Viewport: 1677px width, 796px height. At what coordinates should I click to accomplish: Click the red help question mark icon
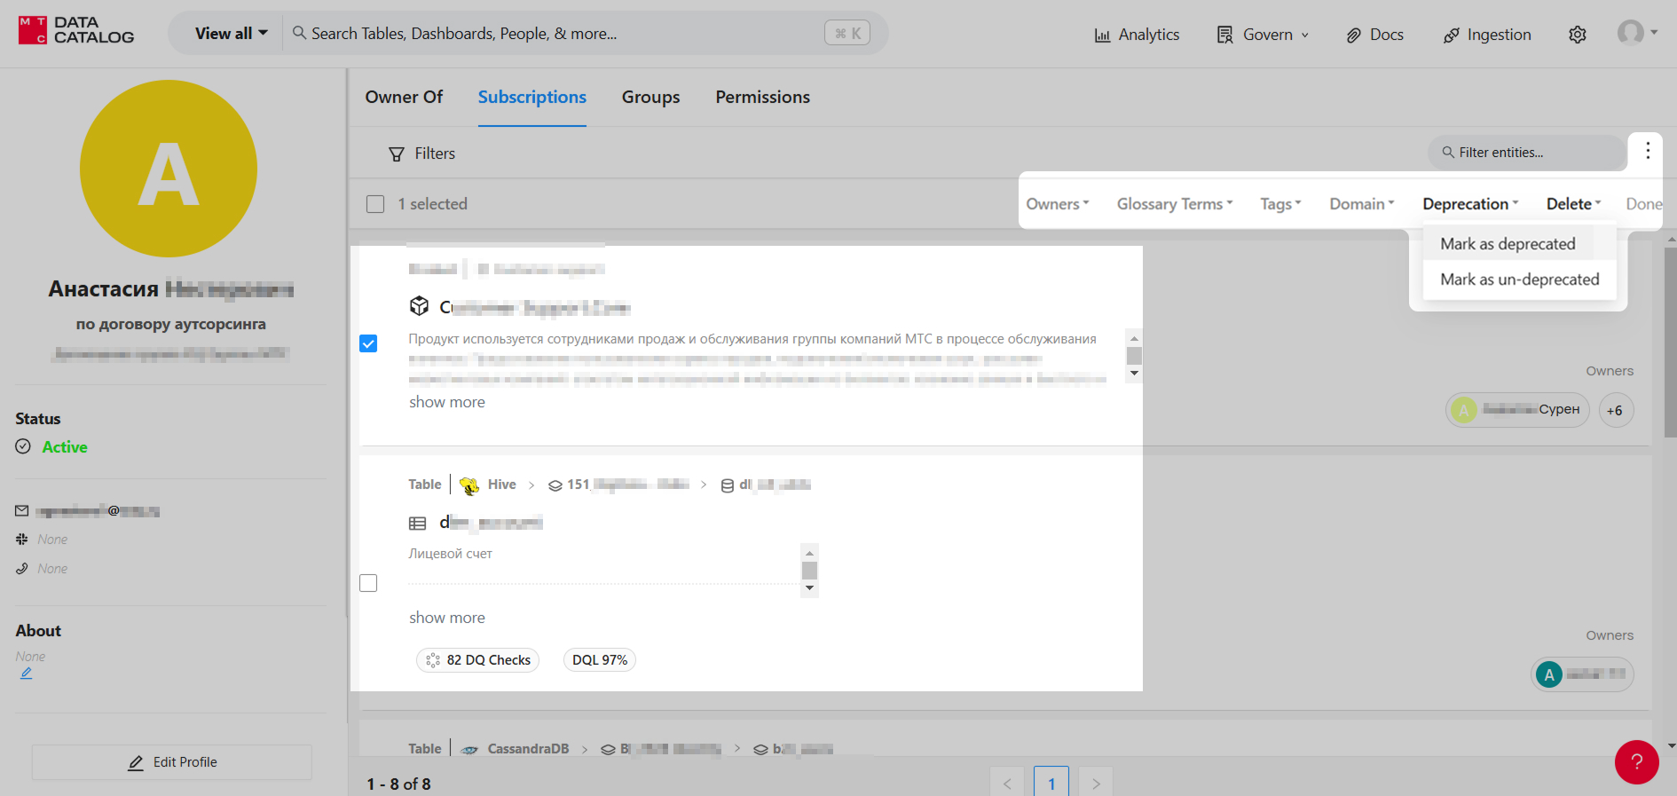pyautogui.click(x=1636, y=761)
